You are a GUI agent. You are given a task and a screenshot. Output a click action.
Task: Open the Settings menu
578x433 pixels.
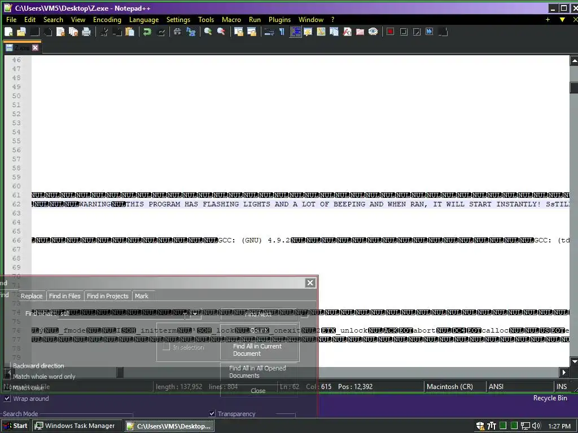tap(178, 20)
